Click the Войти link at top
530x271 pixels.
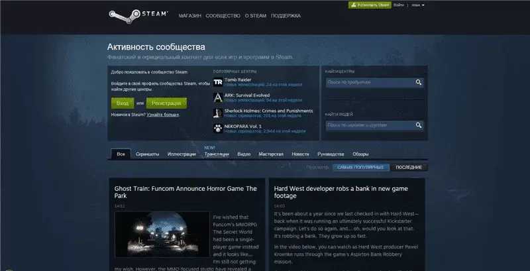click(x=399, y=5)
